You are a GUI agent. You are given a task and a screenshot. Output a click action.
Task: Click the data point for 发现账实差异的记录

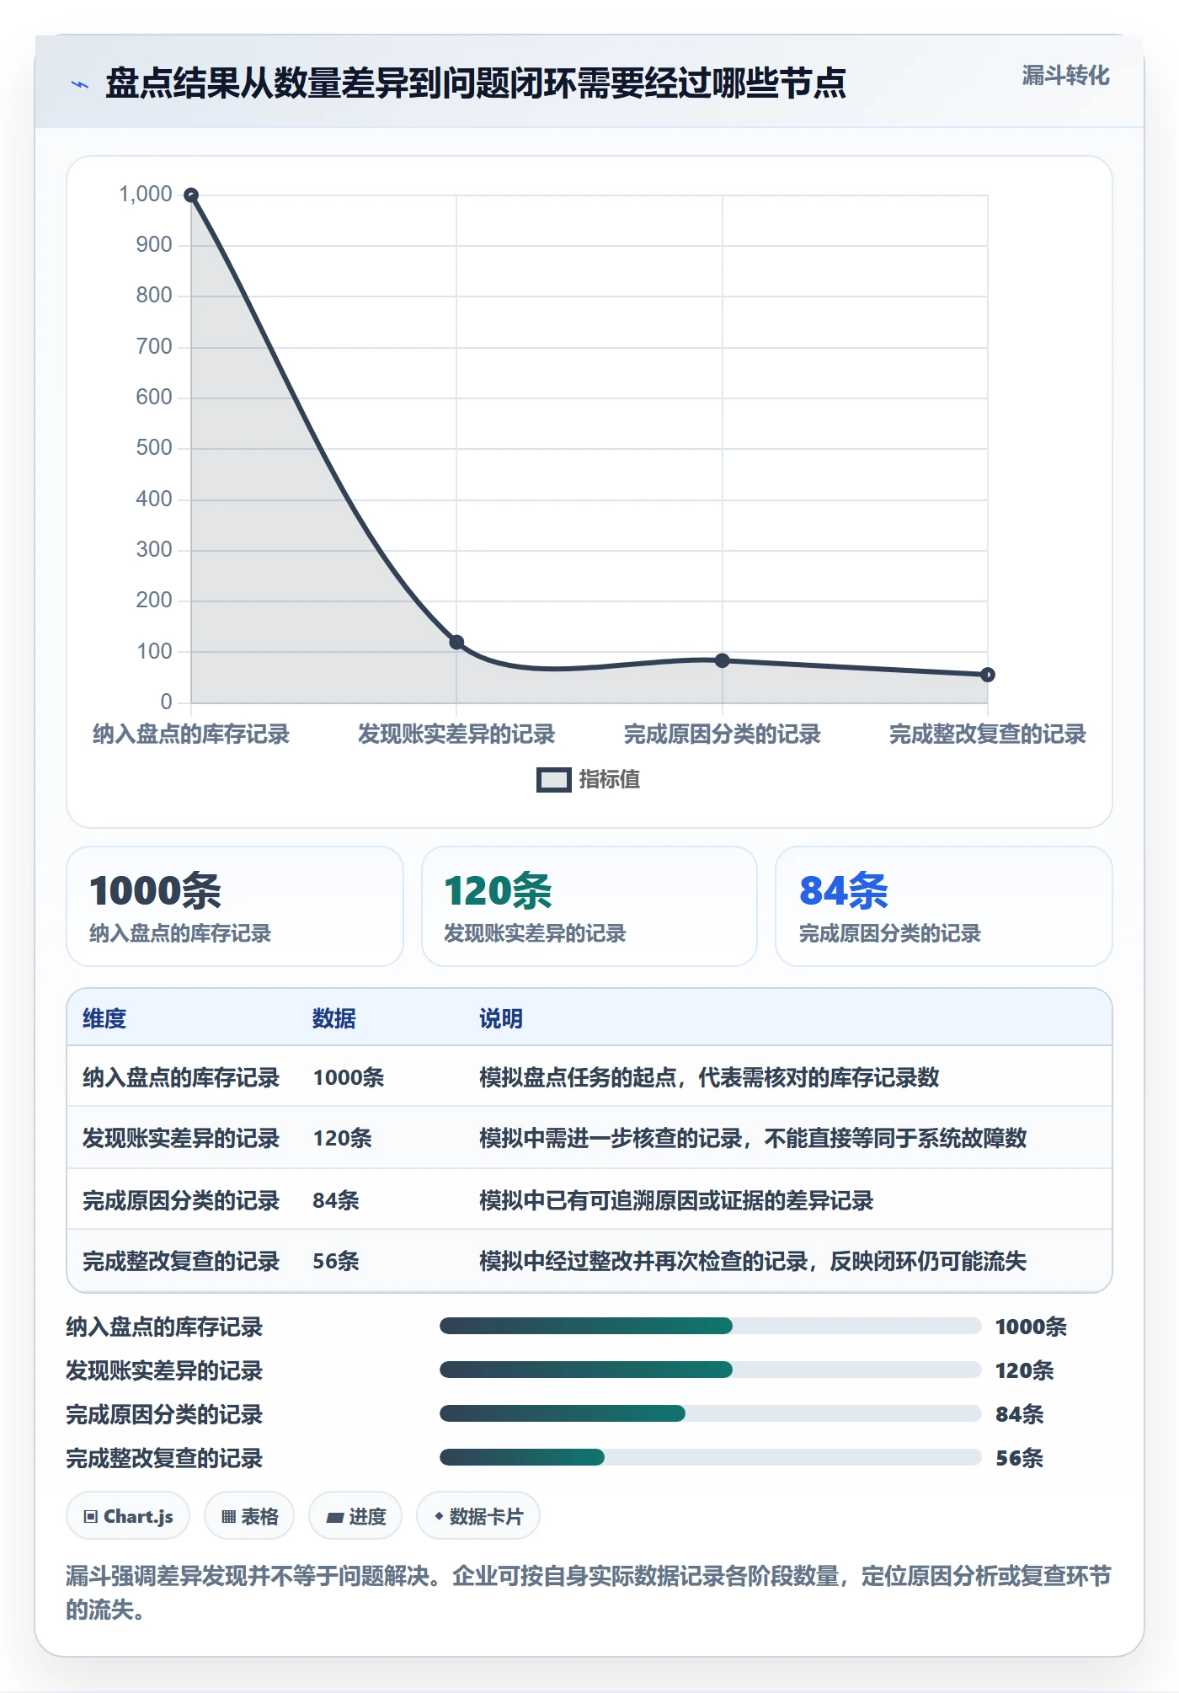point(456,643)
